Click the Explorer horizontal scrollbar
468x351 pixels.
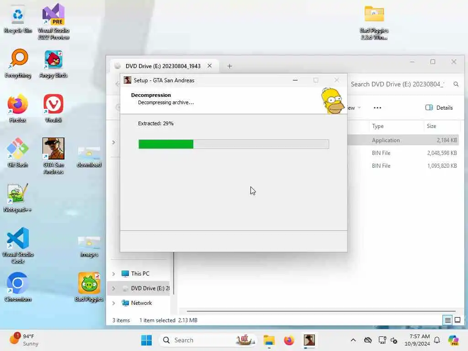point(321,311)
